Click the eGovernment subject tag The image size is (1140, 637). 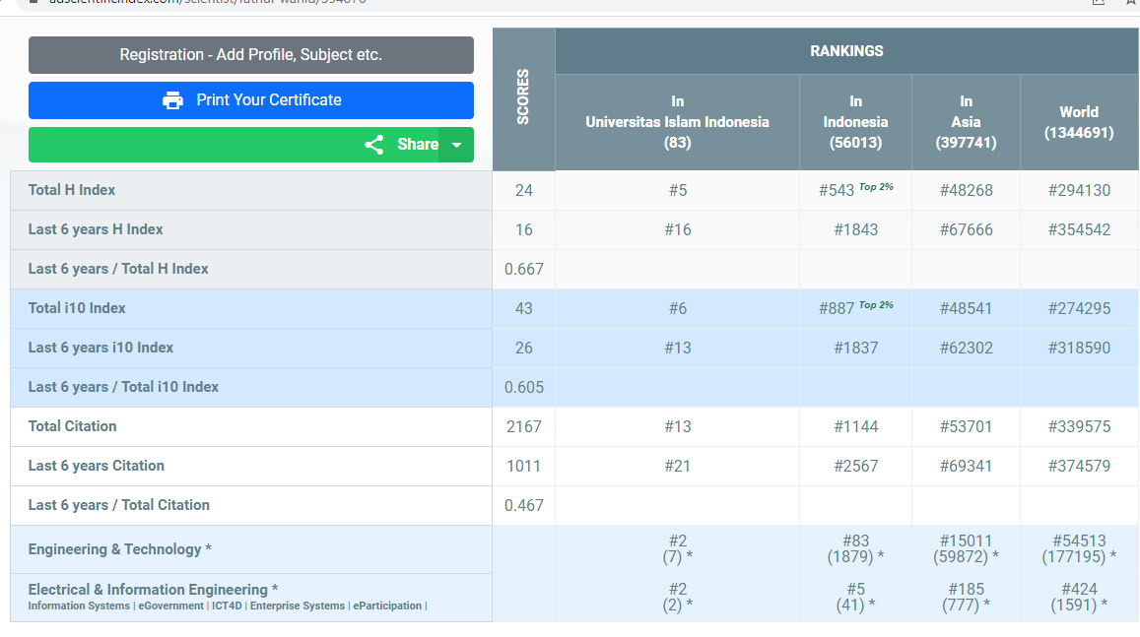(170, 606)
